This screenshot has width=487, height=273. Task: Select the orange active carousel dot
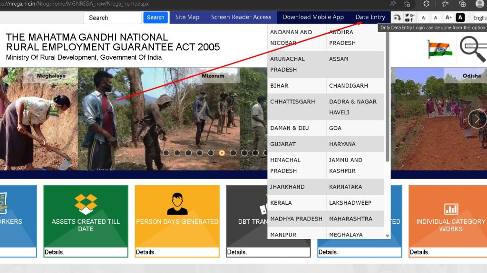pos(222,153)
